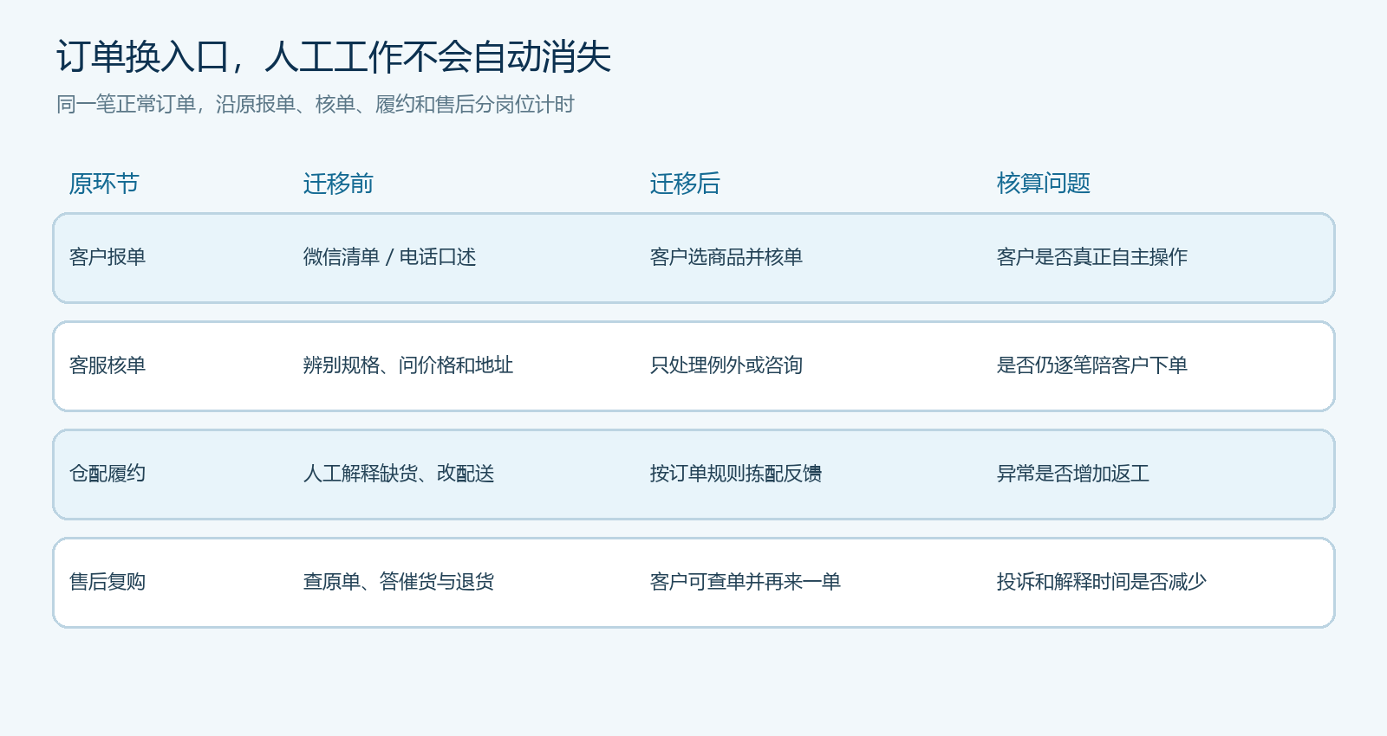
Task: Click the 迁移前 column header
Action: coord(338,184)
